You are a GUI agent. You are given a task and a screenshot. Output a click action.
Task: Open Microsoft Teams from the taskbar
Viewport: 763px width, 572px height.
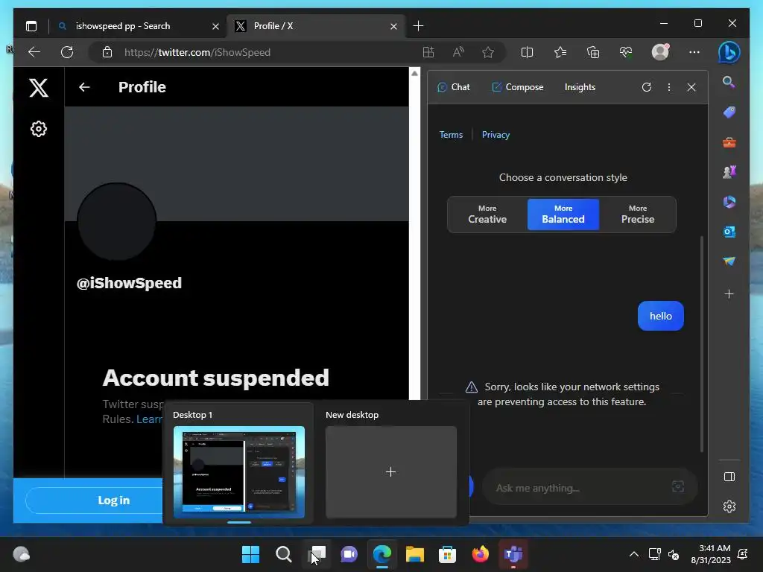pyautogui.click(x=513, y=554)
